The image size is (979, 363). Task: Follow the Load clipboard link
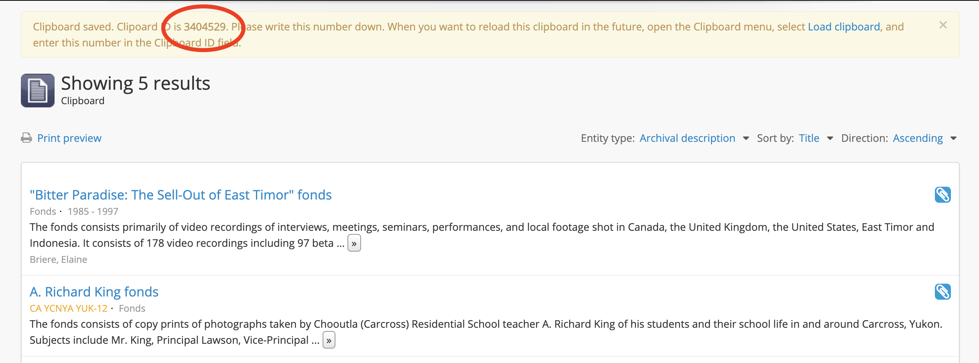[x=843, y=27]
